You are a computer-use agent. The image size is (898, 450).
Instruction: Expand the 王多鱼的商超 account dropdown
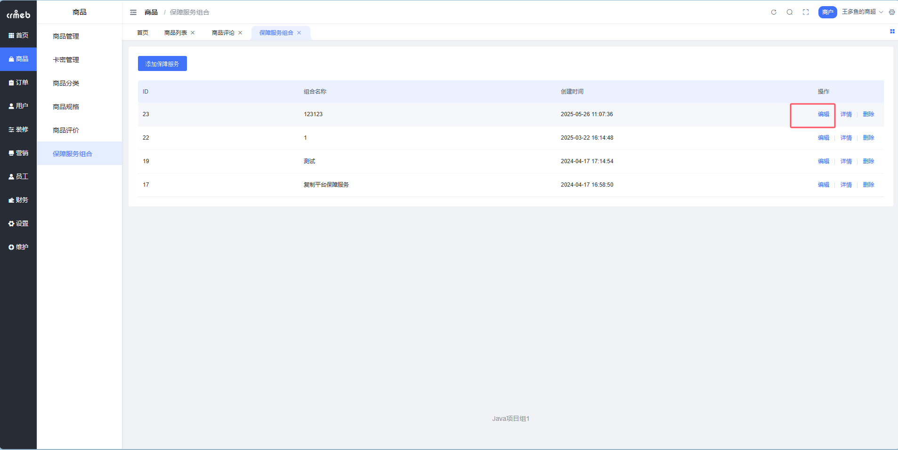click(x=862, y=12)
